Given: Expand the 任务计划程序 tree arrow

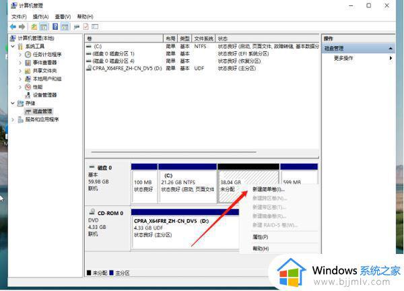Looking at the screenshot, I should (20, 55).
